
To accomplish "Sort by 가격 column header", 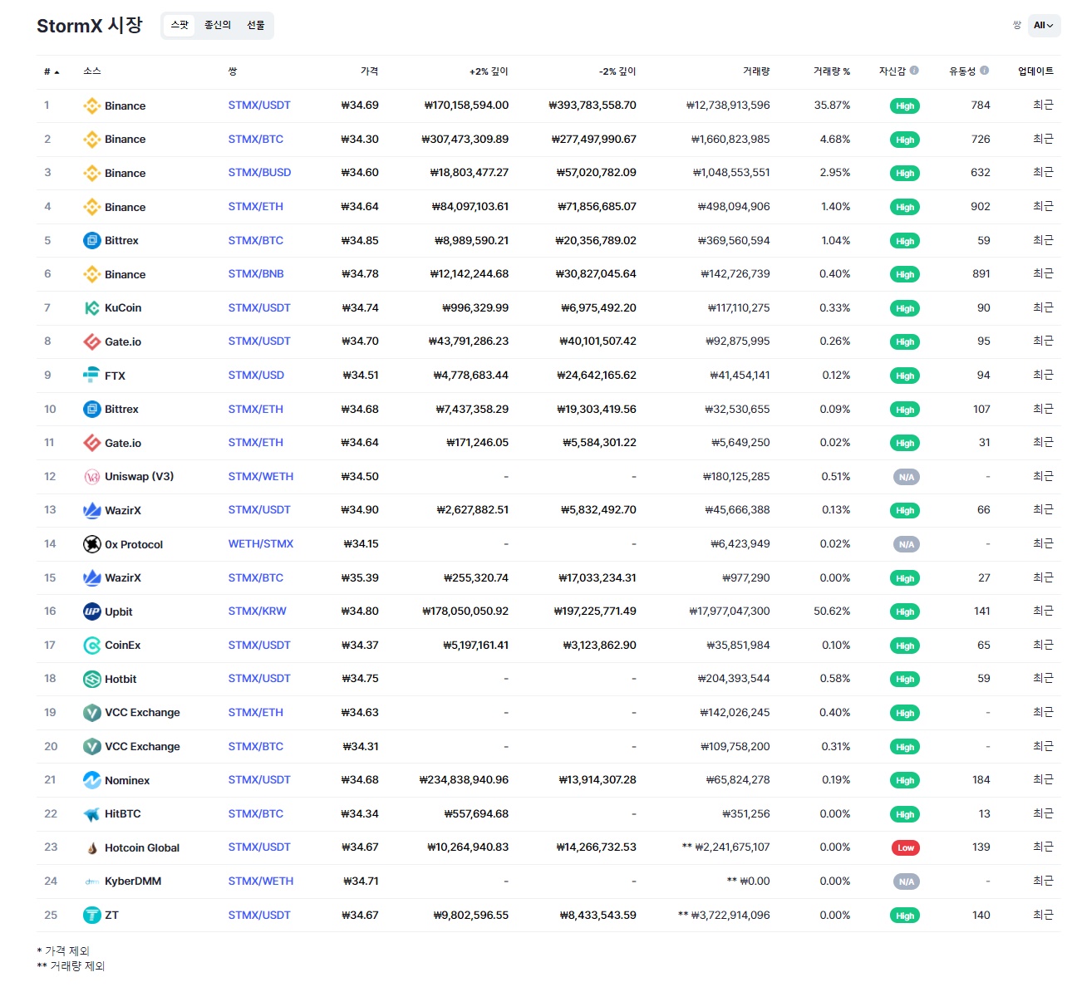I will (x=370, y=71).
